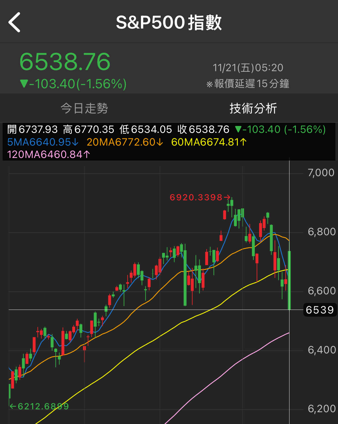Tap the 開6737.93 open value

tap(32, 129)
